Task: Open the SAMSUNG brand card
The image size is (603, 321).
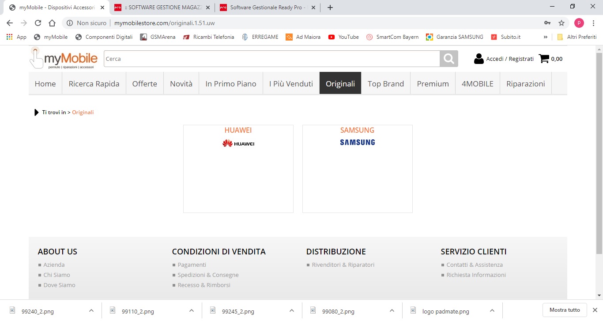Action: 358,169
